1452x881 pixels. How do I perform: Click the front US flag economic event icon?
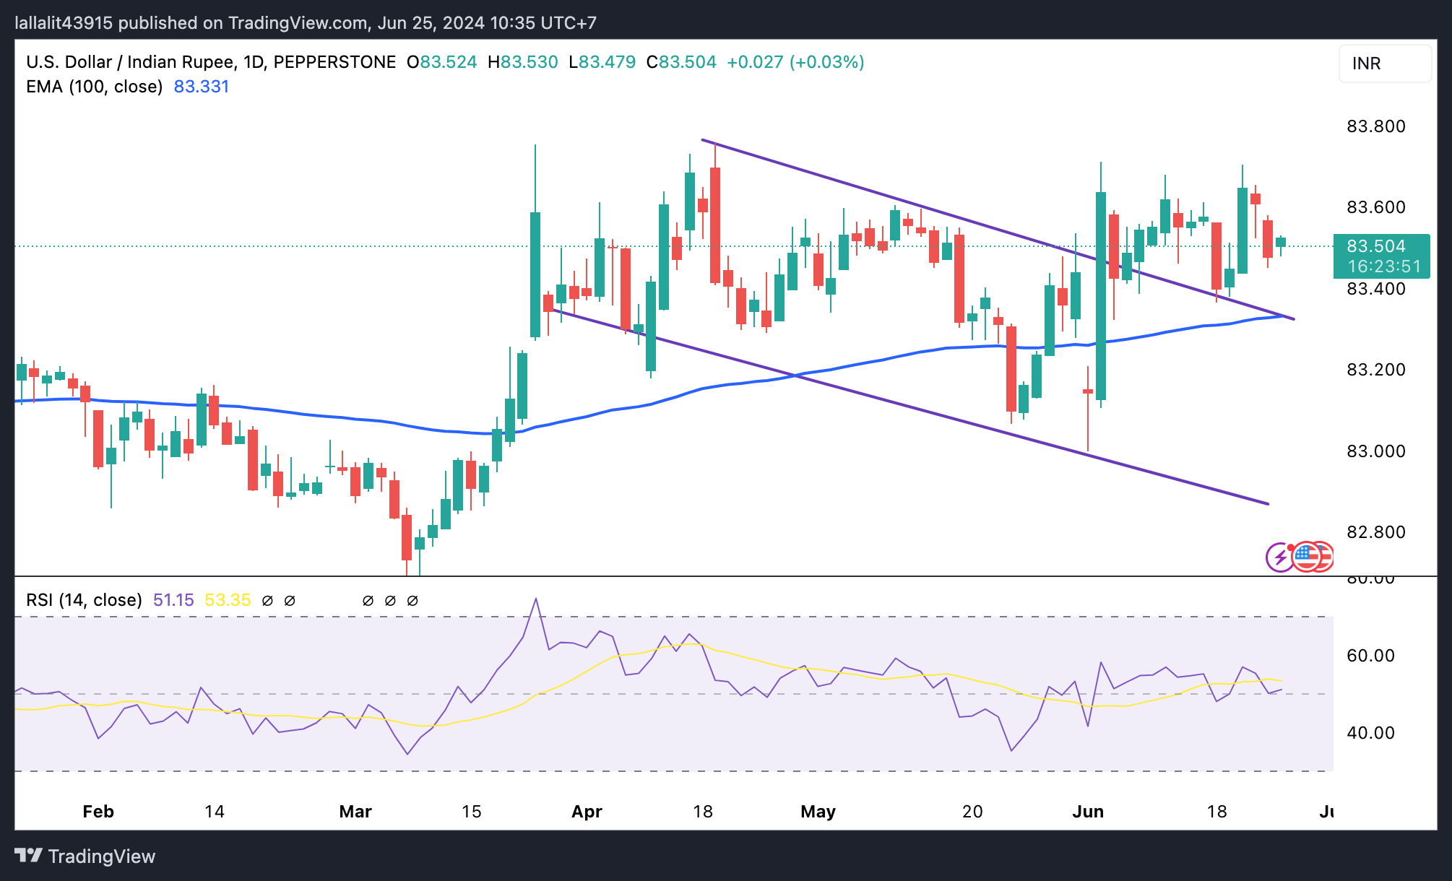(x=1306, y=556)
